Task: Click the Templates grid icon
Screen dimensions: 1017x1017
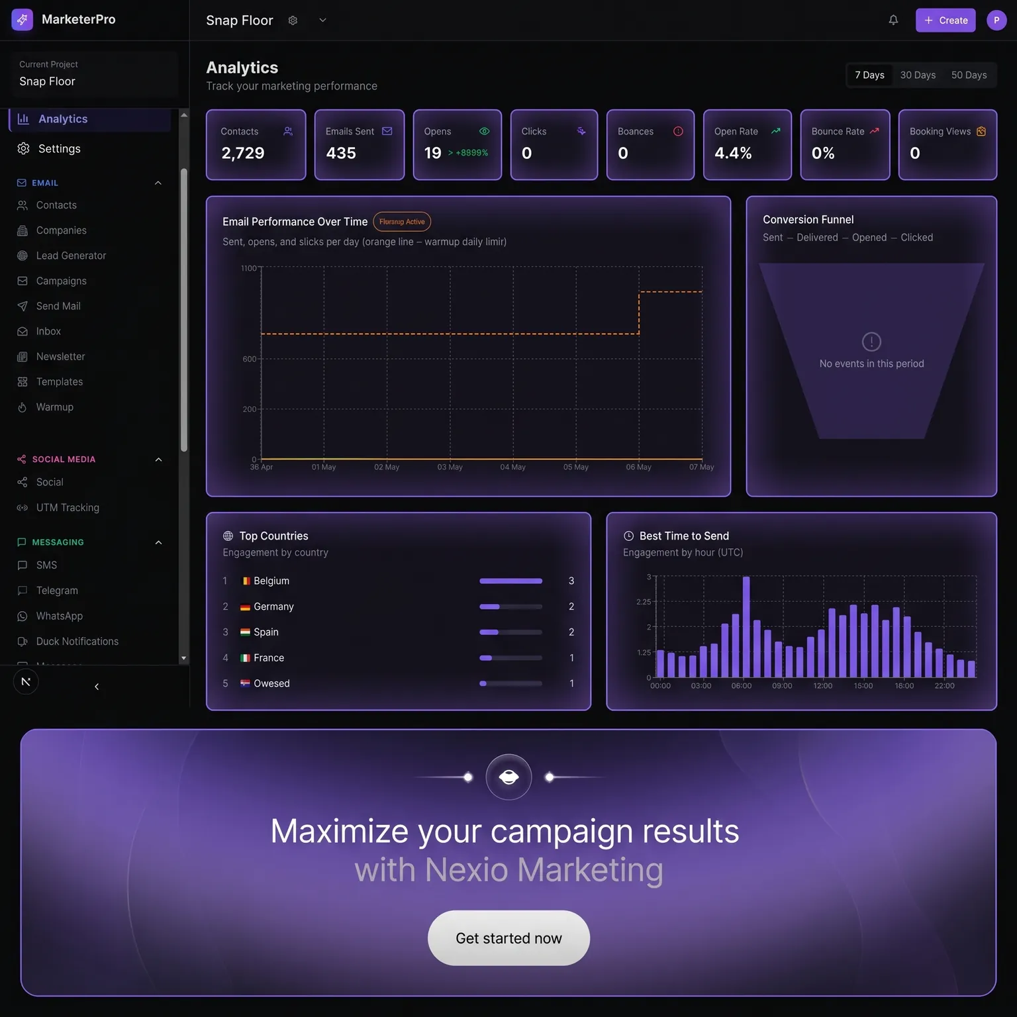Action: coord(23,382)
